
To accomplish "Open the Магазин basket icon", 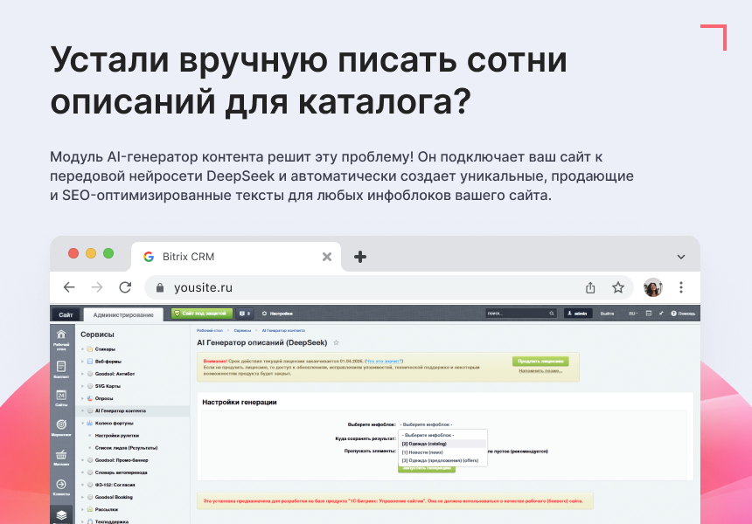I will tap(61, 458).
